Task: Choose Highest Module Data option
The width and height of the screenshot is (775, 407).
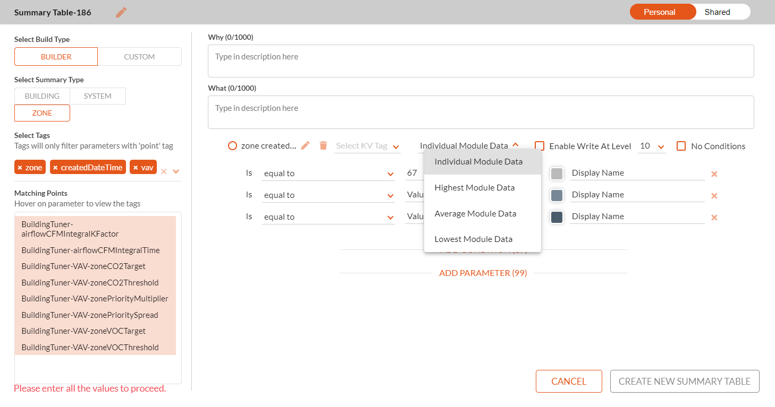Action: tap(483, 188)
